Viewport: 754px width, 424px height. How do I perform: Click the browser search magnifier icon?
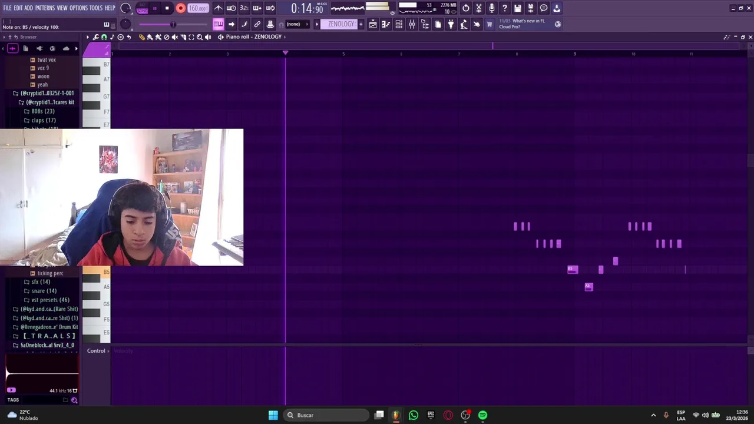[74, 400]
